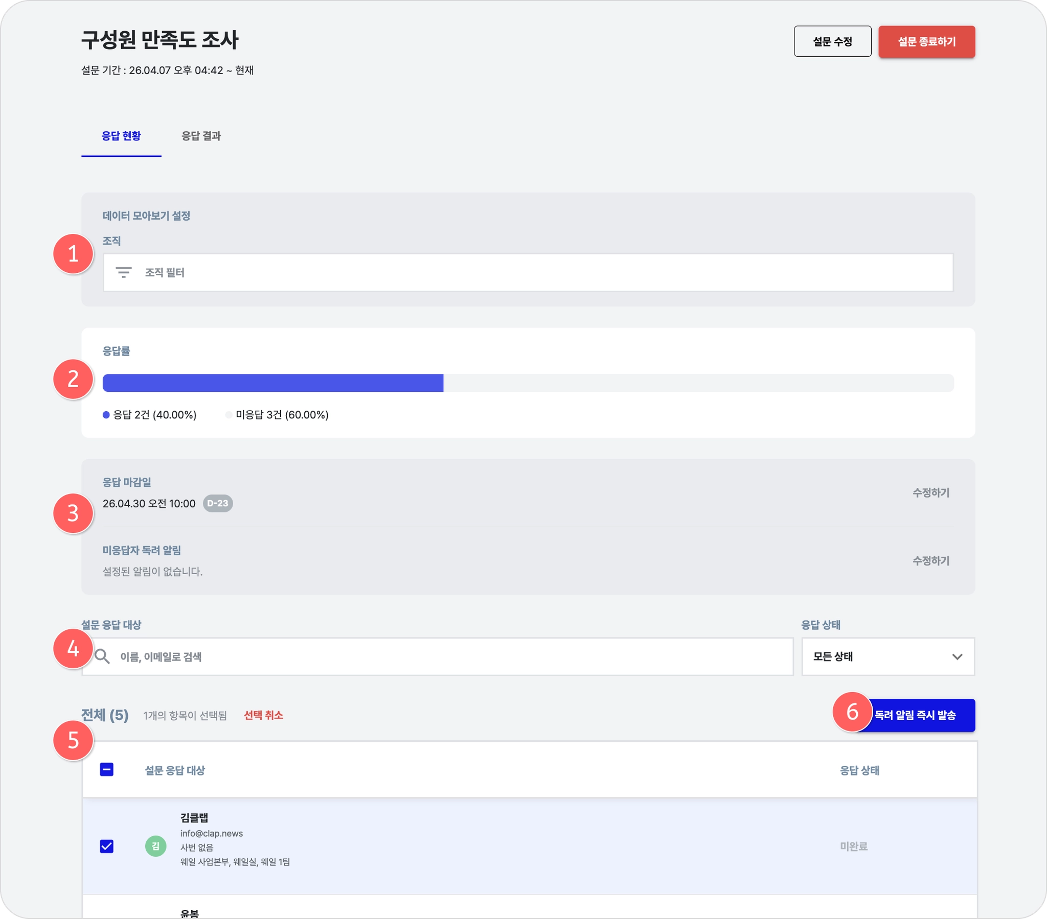Open the 조직 필터 organization filter
Image resolution: width=1047 pixels, height=919 pixels.
(528, 272)
